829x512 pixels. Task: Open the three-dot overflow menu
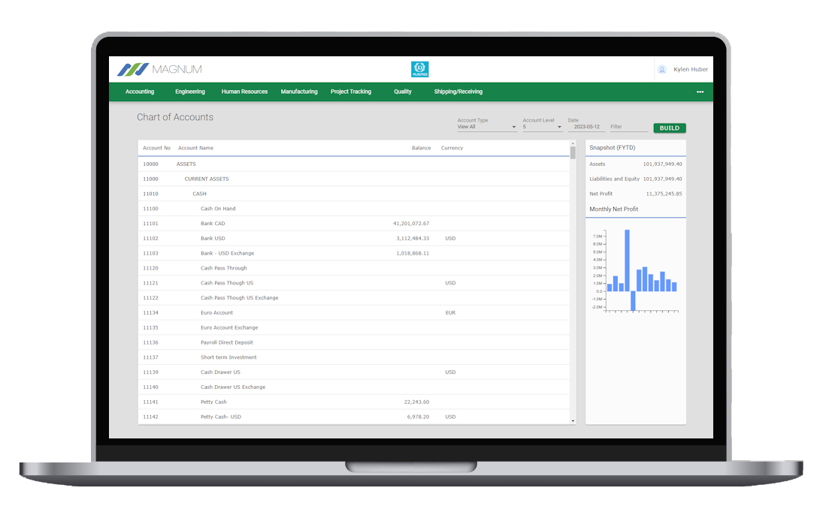point(700,92)
